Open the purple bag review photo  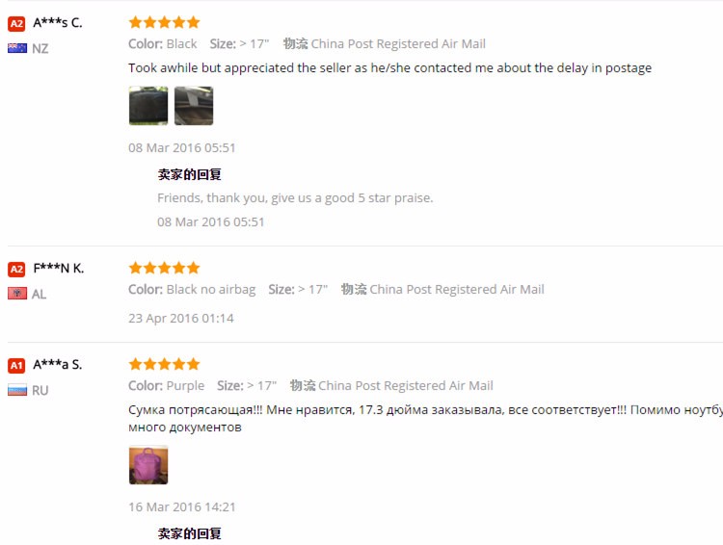(x=148, y=465)
